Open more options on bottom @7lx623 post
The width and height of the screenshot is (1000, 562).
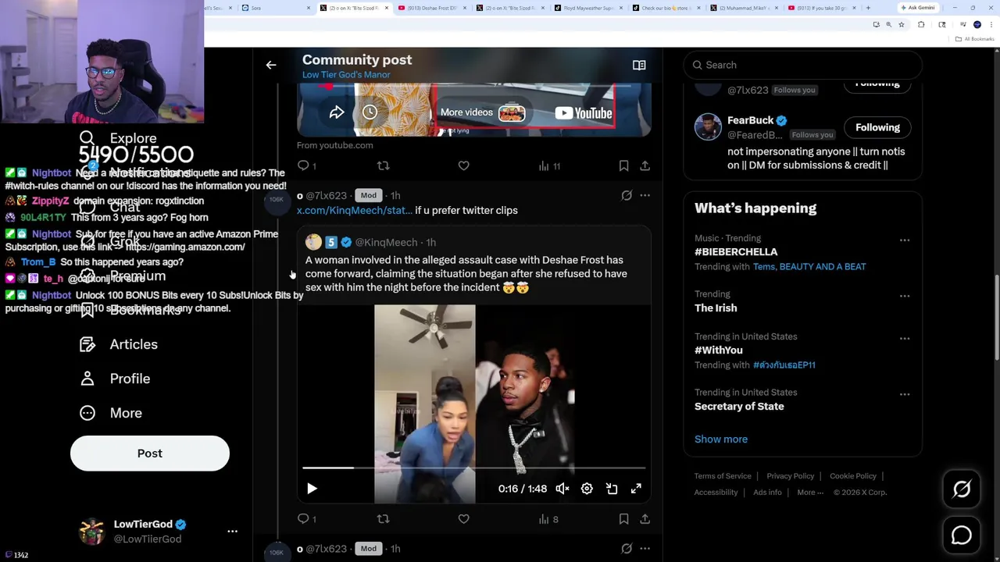click(645, 549)
